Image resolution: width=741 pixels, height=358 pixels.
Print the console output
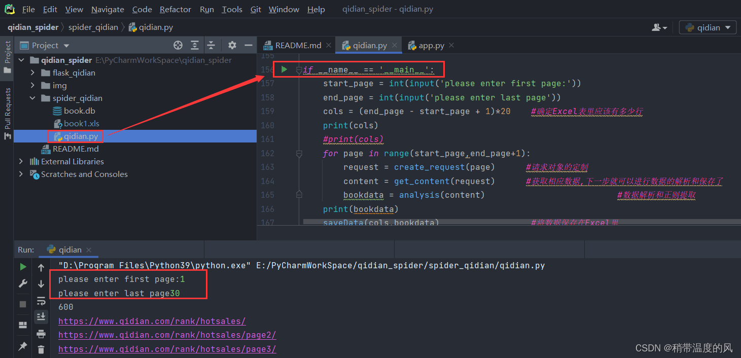[x=41, y=334]
